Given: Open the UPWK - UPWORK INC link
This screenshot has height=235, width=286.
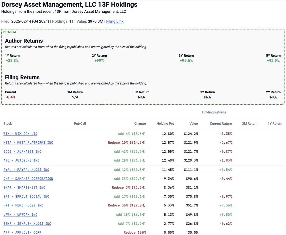Looking at the screenshot, I should pyautogui.click(x=20, y=215).
